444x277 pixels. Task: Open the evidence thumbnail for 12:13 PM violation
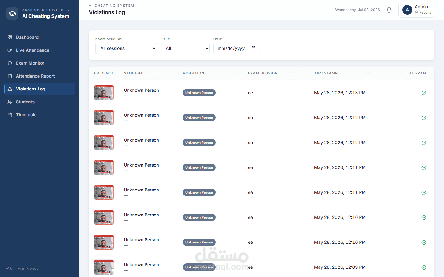point(104,93)
